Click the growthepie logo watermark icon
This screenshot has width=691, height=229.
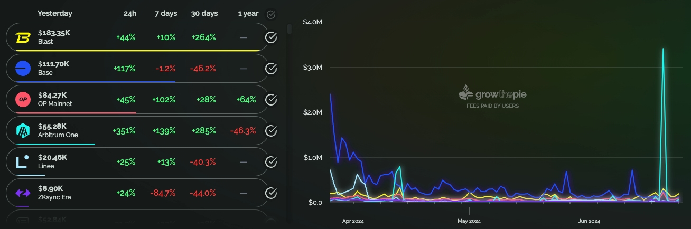(466, 92)
